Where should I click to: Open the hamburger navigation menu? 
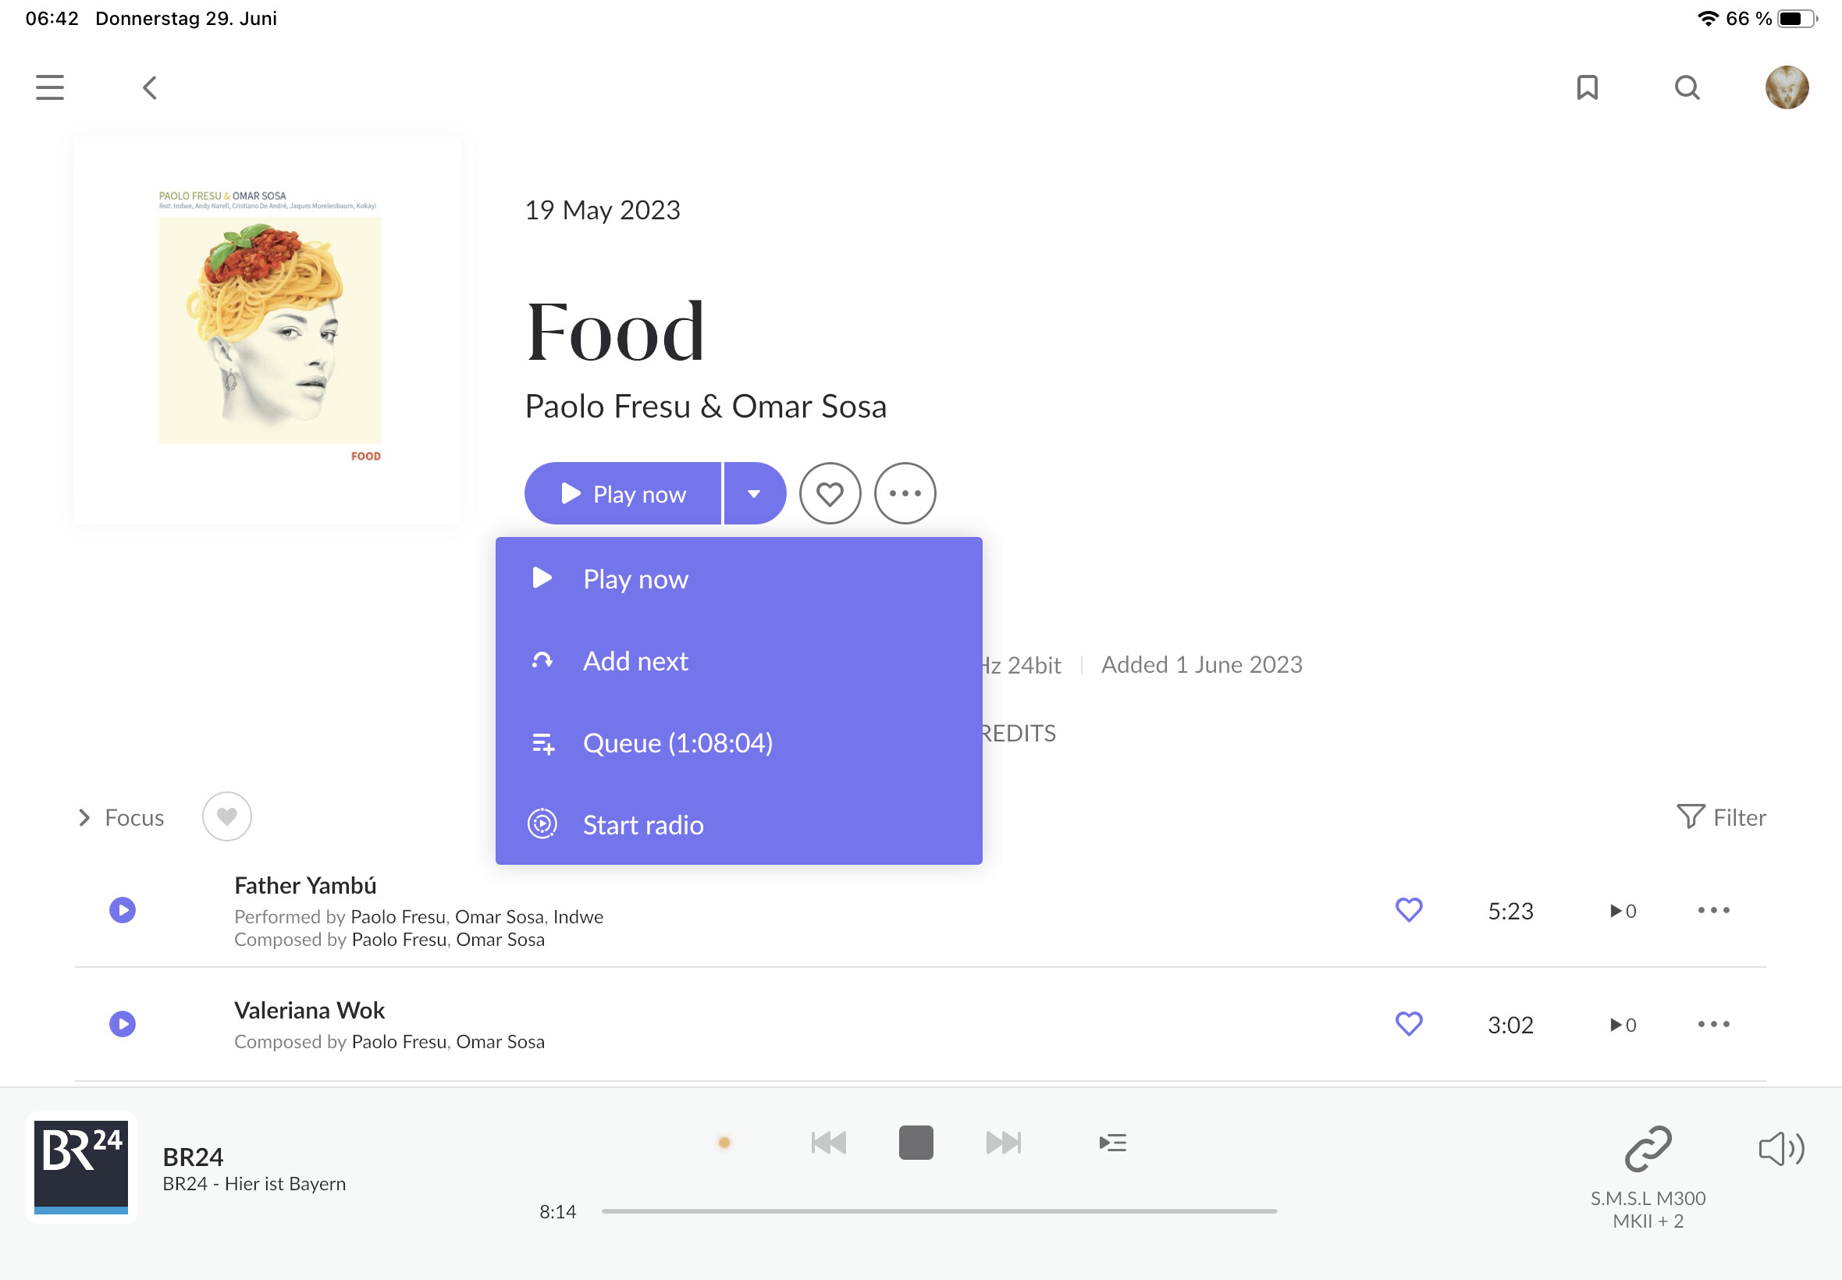(x=49, y=87)
